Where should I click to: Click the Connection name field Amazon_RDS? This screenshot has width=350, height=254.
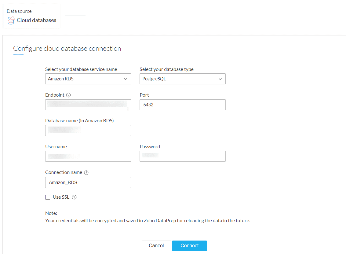[x=88, y=182]
